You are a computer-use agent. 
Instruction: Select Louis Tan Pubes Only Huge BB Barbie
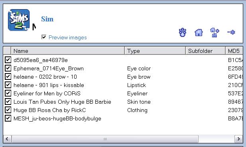click(x=62, y=102)
